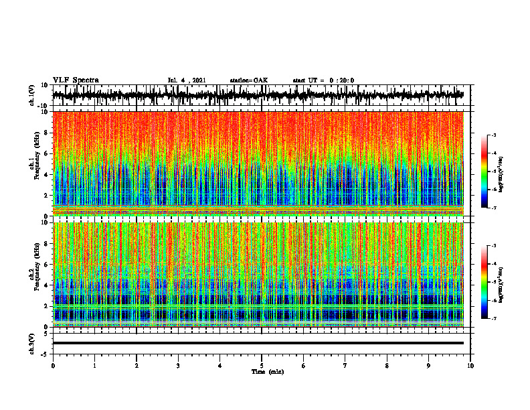Click the log(PSD) label beside ch.2 color scale
The image size is (530, 410).
coord(501,285)
